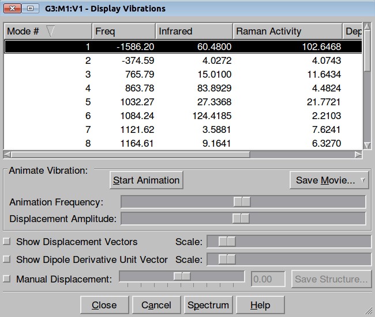Click the Animation Frequency slider handle
This screenshot has width=375, height=317.
(242, 202)
